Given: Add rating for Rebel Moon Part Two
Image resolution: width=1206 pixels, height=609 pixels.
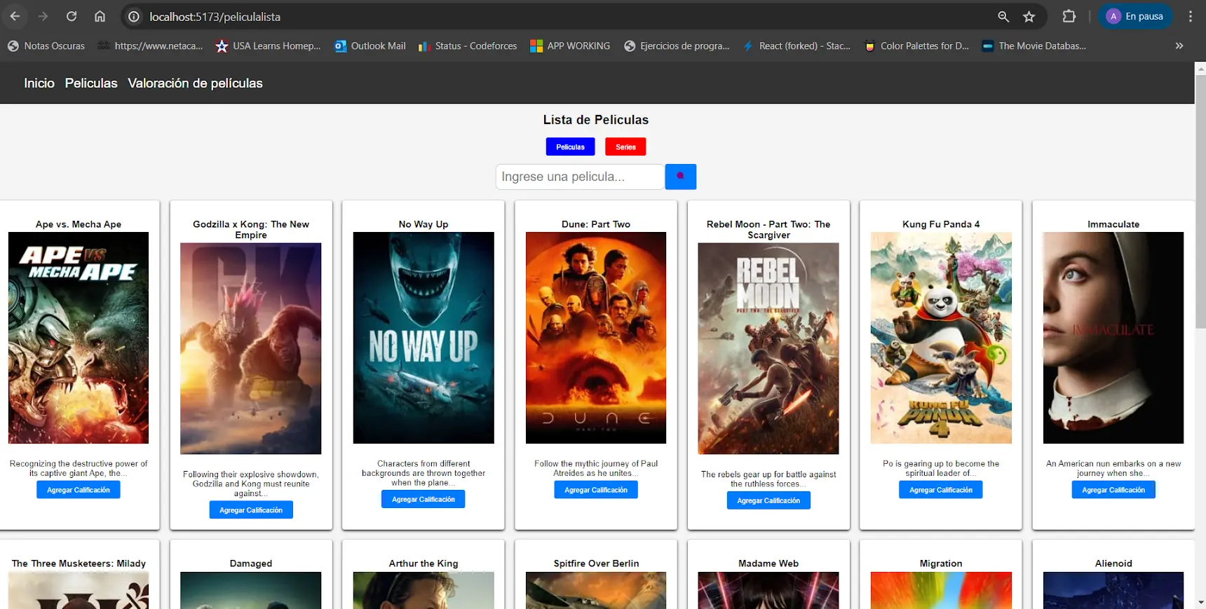Looking at the screenshot, I should coord(768,500).
